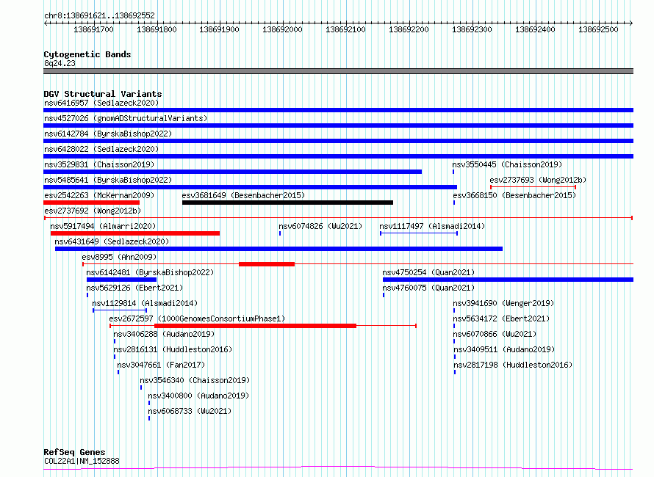Open nsv6070866 (Wu2021) label
The height and width of the screenshot is (477, 654).
point(495,334)
